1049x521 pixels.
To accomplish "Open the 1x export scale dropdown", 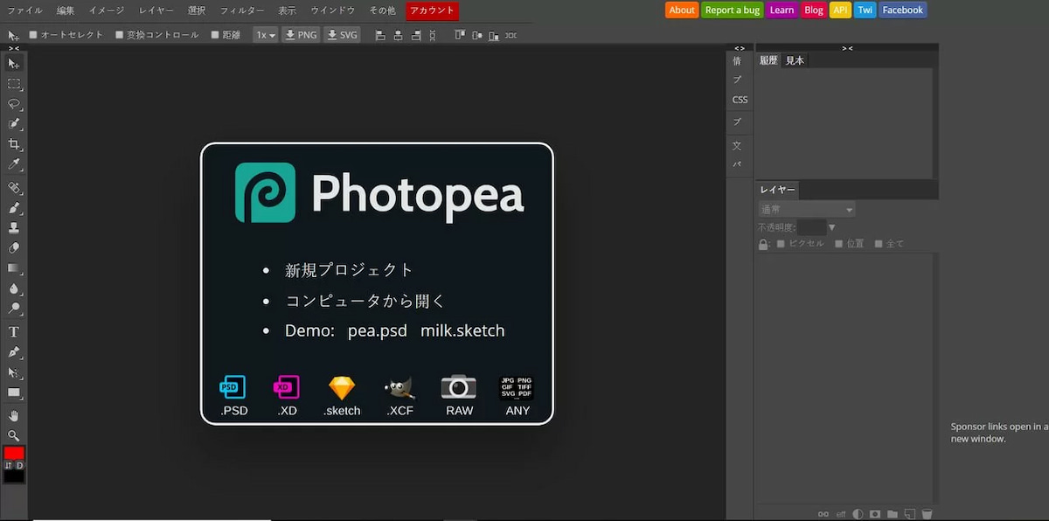I will [x=265, y=35].
